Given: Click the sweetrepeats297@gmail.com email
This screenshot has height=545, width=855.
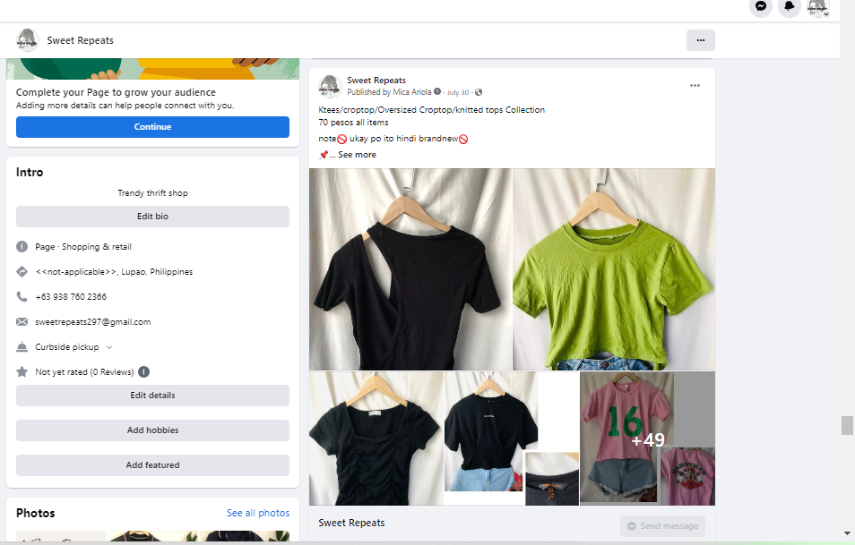Looking at the screenshot, I should [92, 322].
